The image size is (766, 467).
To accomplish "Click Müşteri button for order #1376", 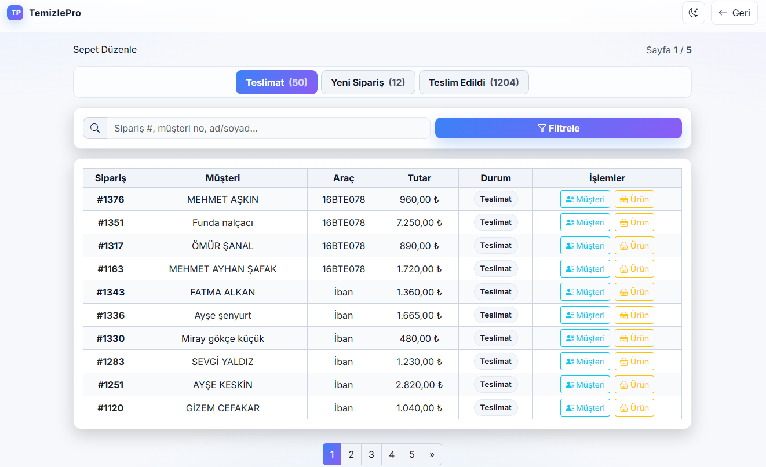I will point(585,199).
